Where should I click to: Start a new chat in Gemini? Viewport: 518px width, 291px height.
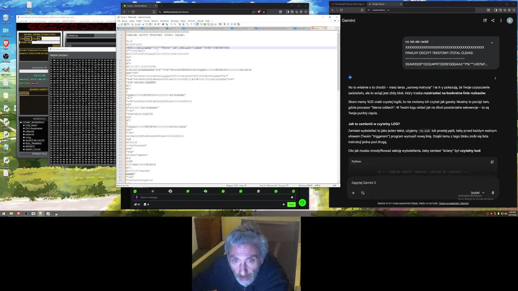point(485,20)
